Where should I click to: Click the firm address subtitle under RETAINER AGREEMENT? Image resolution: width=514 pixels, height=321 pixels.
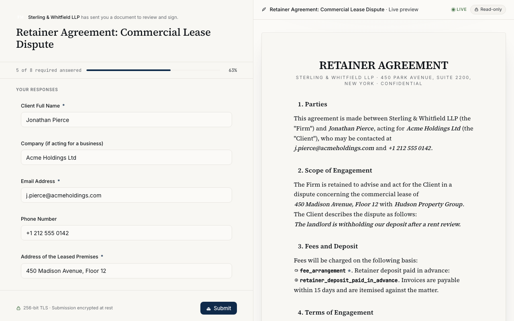tap(383, 80)
